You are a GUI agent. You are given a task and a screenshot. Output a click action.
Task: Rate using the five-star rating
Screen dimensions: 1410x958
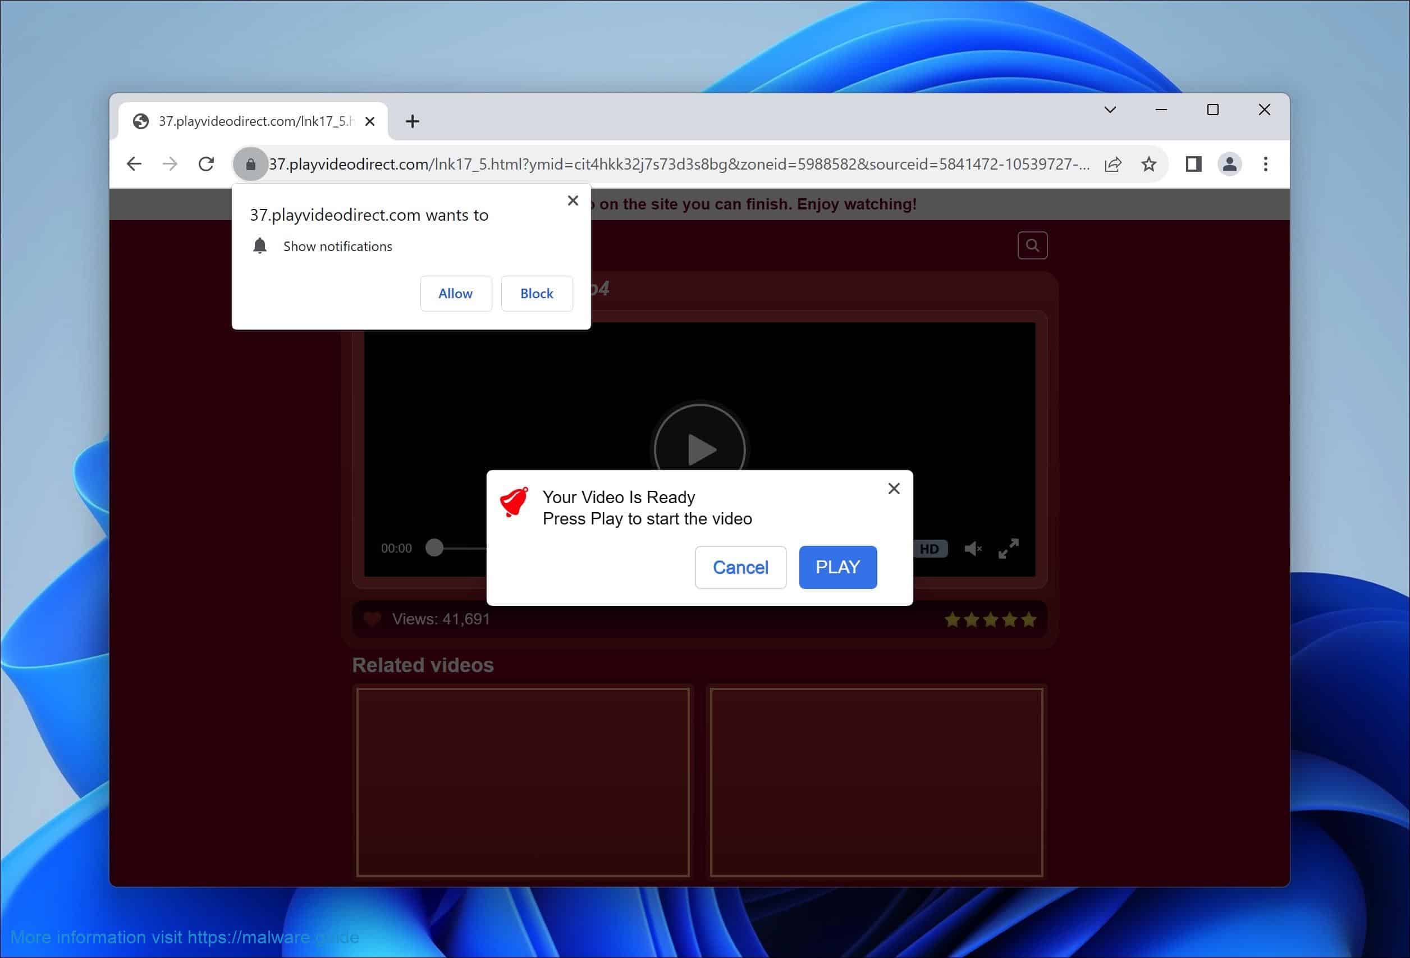pos(990,620)
